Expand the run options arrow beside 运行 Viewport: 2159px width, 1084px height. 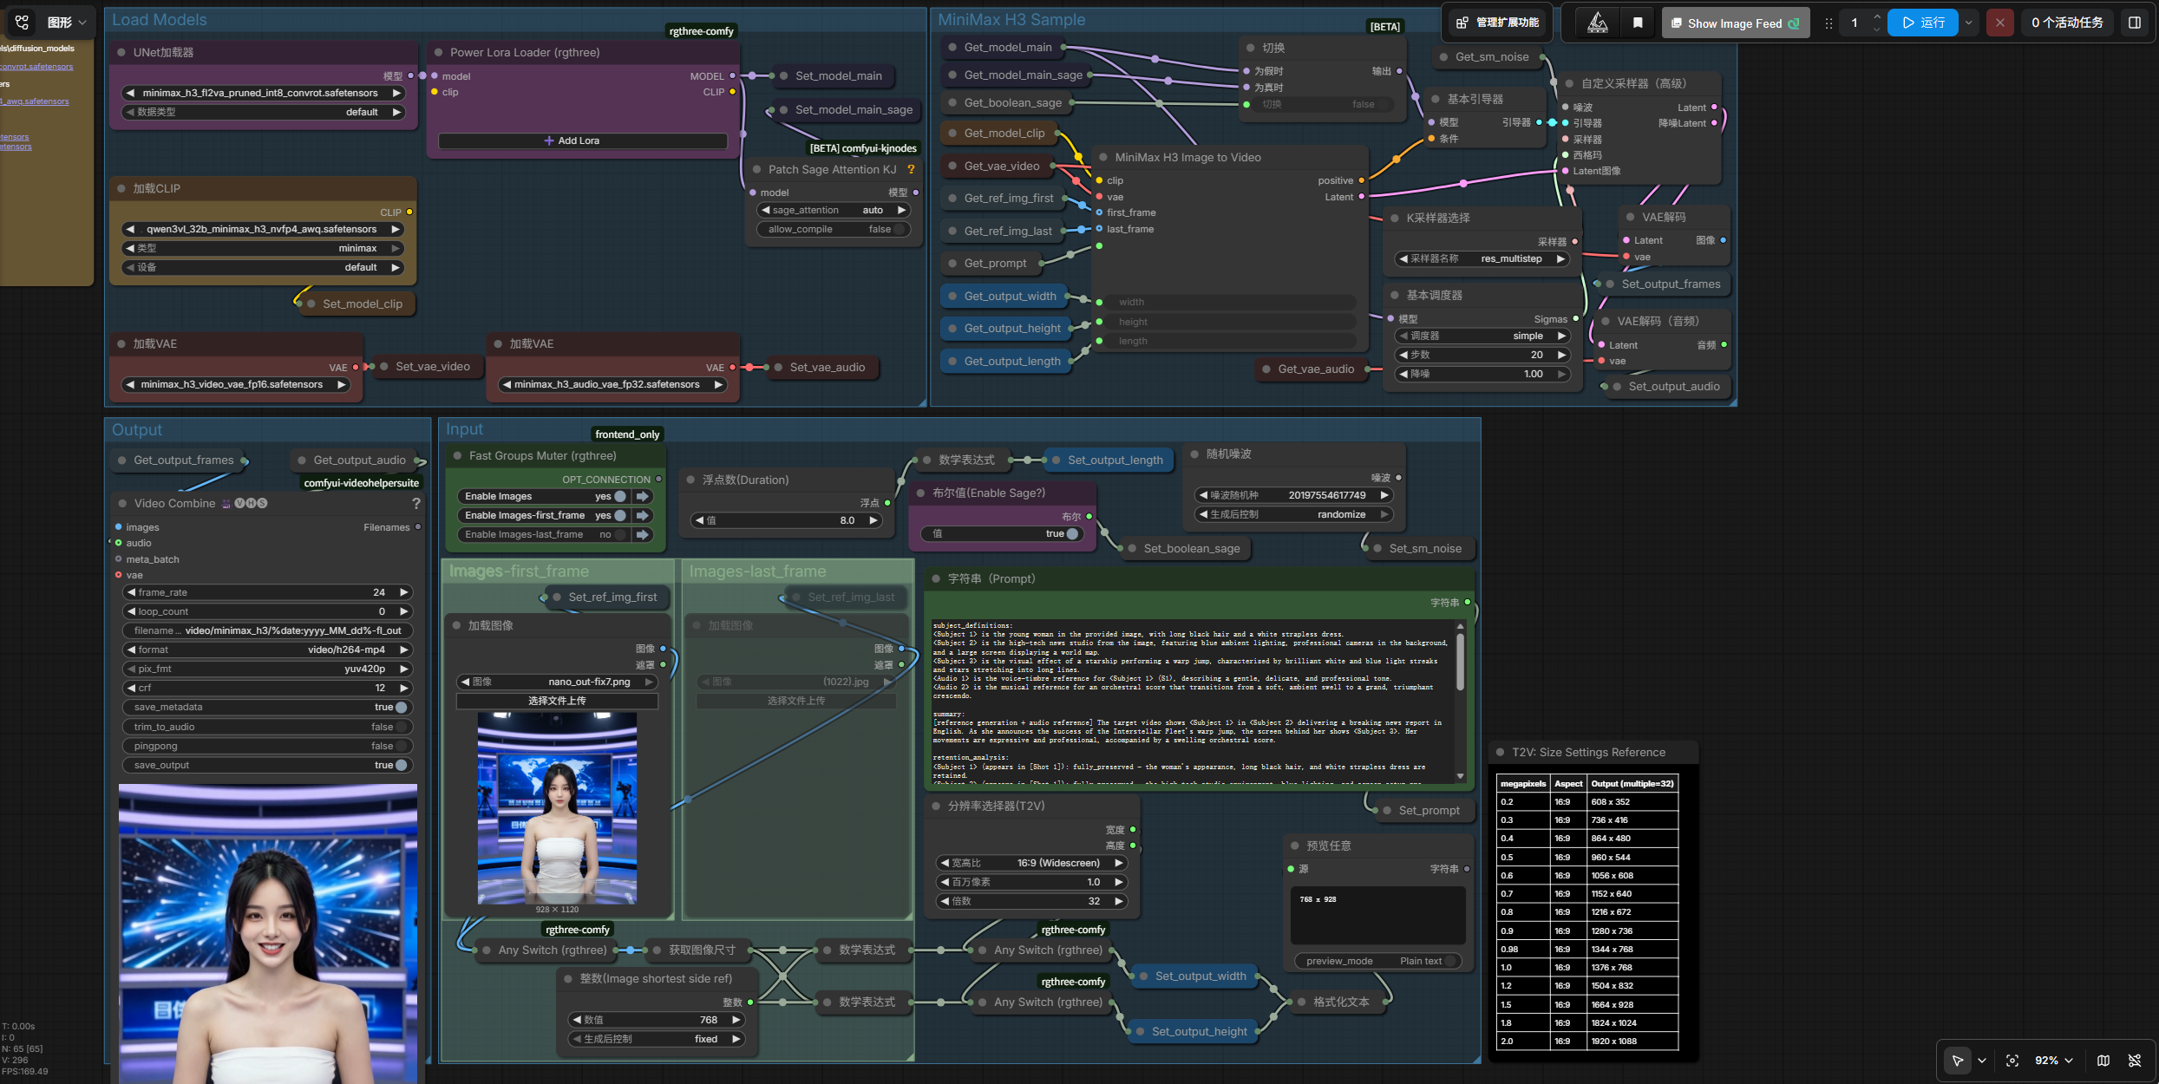[1969, 23]
